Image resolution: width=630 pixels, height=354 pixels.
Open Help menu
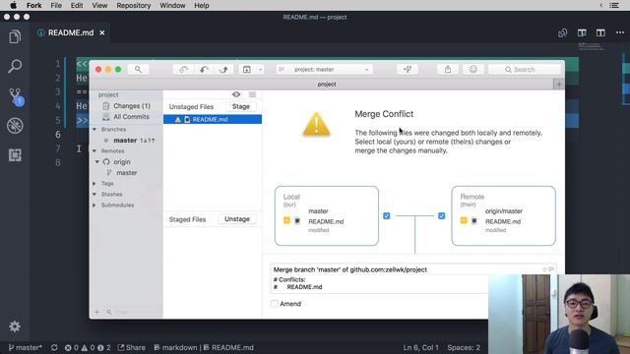202,6
